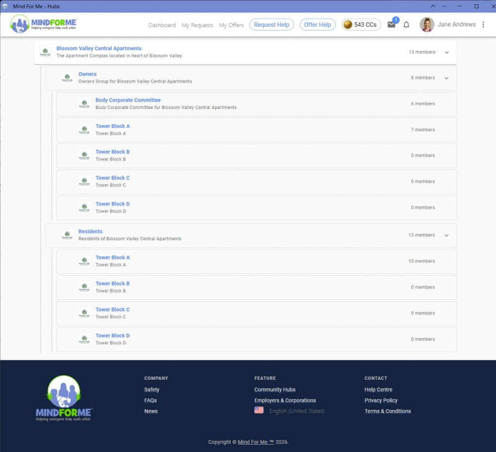The image size is (496, 452).
Task: Go to the Dashboard menu item
Action: tap(162, 25)
